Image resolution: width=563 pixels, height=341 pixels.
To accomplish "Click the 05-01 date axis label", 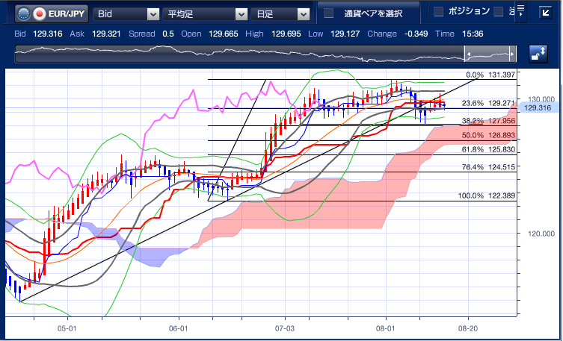I will [x=67, y=329].
